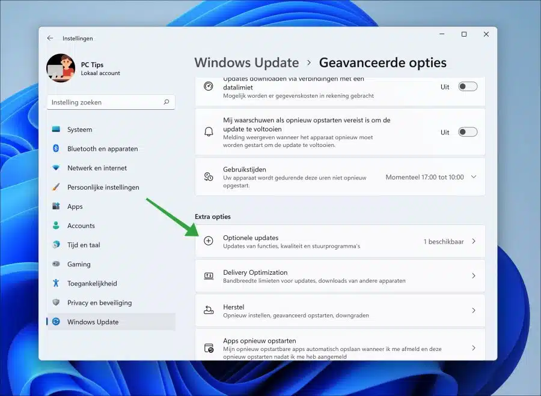The width and height of the screenshot is (541, 396).
Task: Click the 1 beschikbaar label
Action: click(x=444, y=241)
